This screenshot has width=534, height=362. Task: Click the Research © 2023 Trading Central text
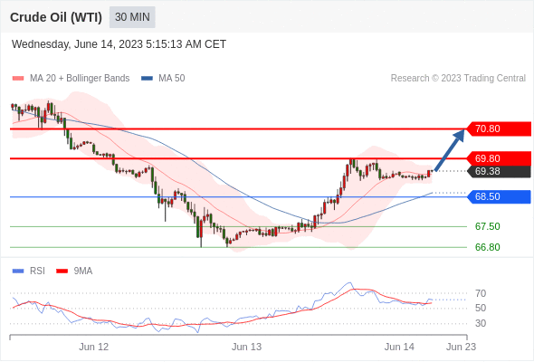458,79
